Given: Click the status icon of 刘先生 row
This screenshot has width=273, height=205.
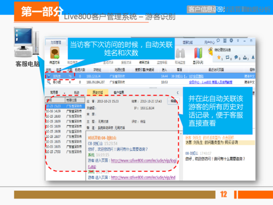Looking at the screenshot, I should point(49,76).
